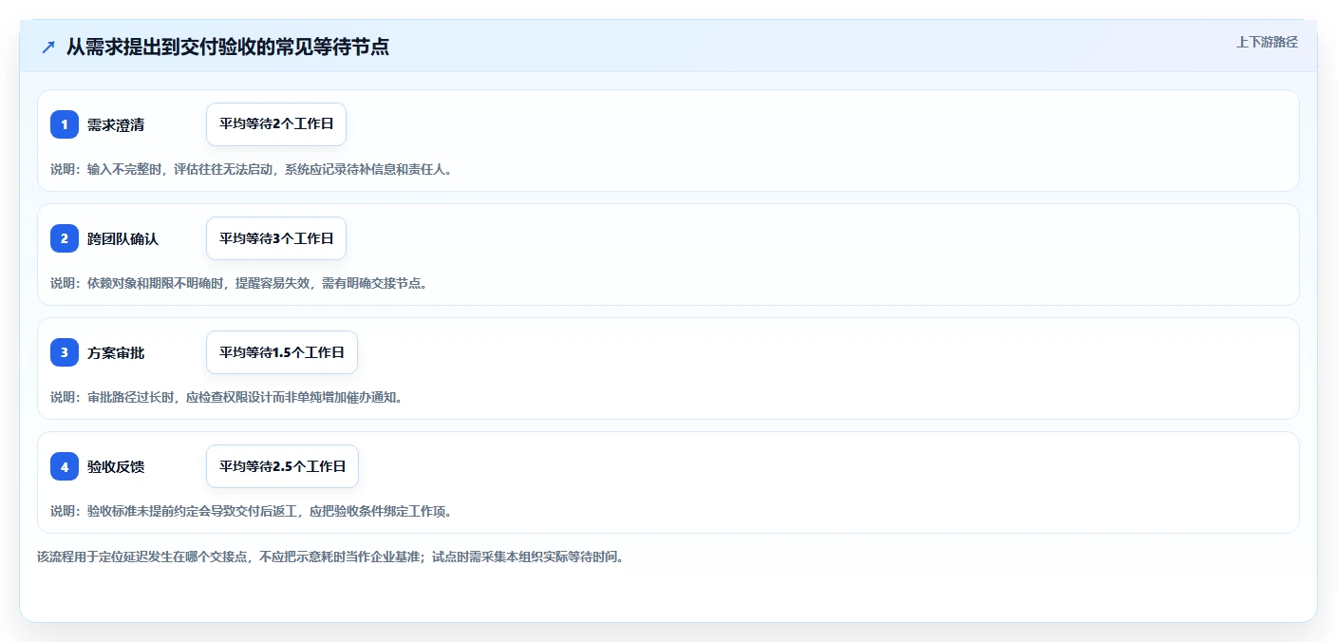Click step number badge 3
Image resolution: width=1337 pixels, height=642 pixels.
pyautogui.click(x=65, y=352)
